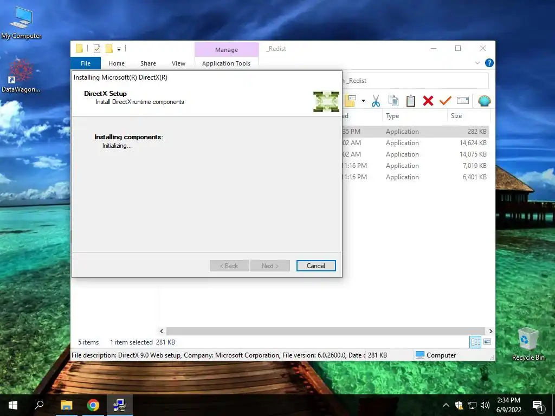Select the file sized 14,075 KB
The image size is (555, 416).
pyautogui.click(x=416, y=154)
